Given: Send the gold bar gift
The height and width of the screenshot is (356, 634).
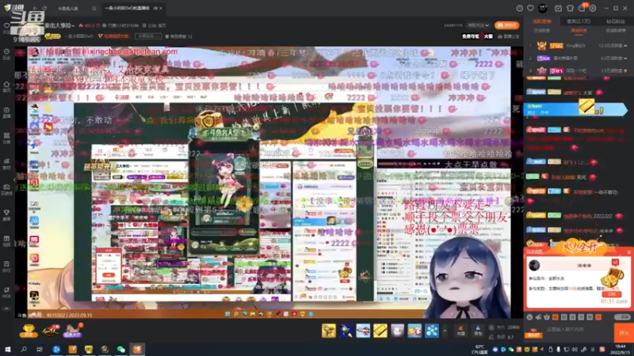Looking at the screenshot, I should pos(380,331).
